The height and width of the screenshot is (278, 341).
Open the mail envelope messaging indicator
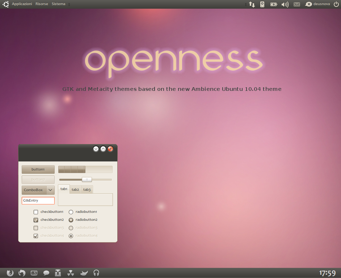[x=296, y=4]
